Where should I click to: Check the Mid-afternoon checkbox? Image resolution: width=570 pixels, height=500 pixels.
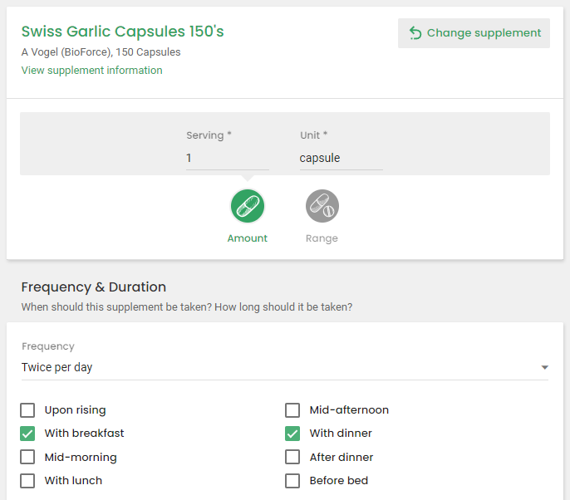click(x=292, y=410)
